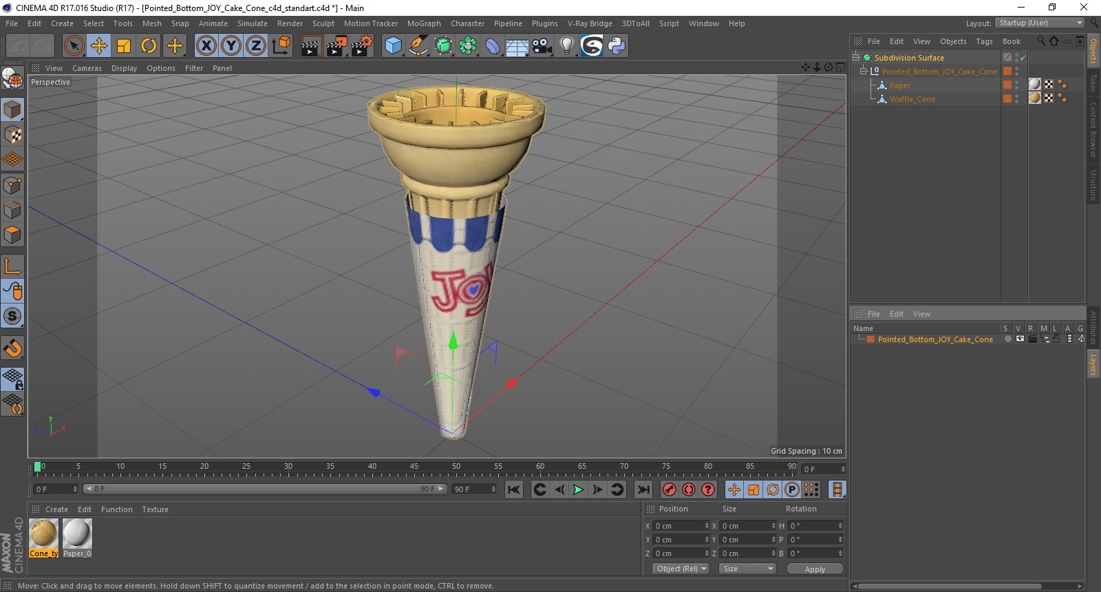The image size is (1101, 592).
Task: Click Position X input field
Action: (x=681, y=526)
